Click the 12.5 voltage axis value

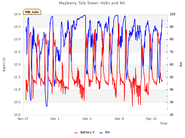coord(17,52)
